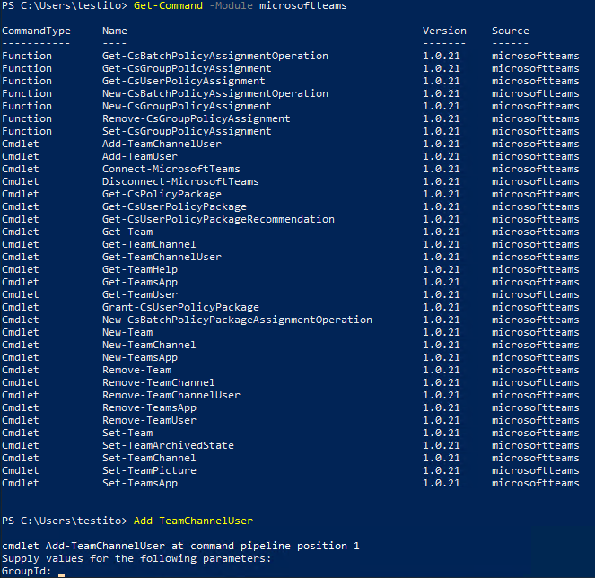
Task: Select the Get-CsBatchPolicyAssignmentOperation name
Action: (x=215, y=56)
